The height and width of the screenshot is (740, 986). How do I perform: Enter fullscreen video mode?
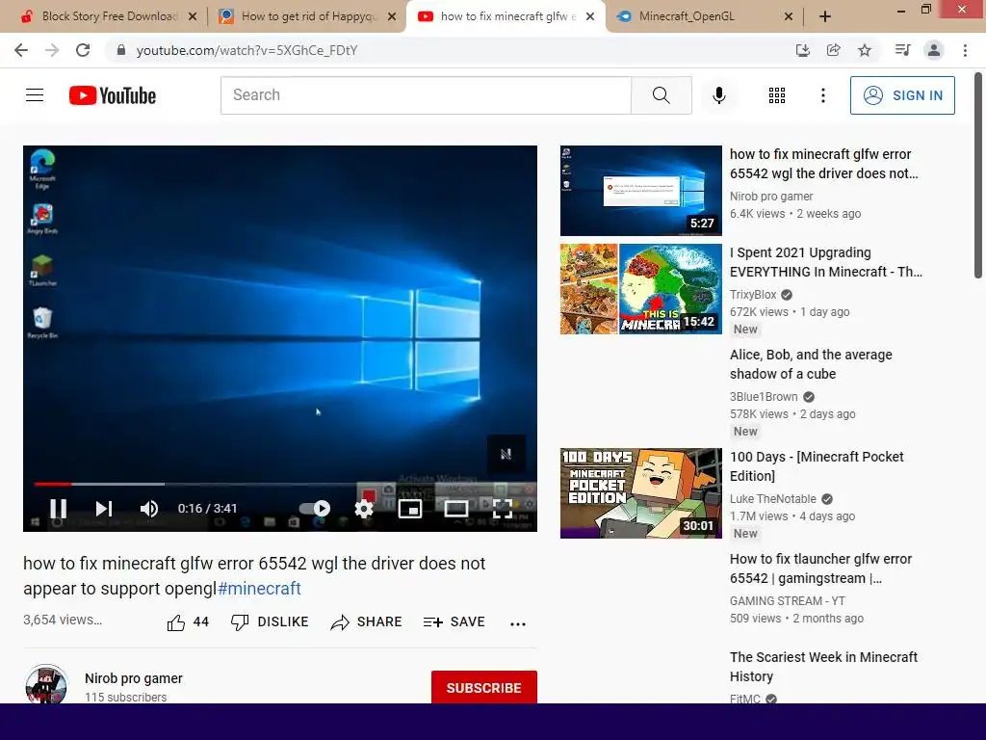[503, 508]
